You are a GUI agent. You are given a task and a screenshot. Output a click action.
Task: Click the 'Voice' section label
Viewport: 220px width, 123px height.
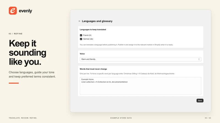point(82,54)
